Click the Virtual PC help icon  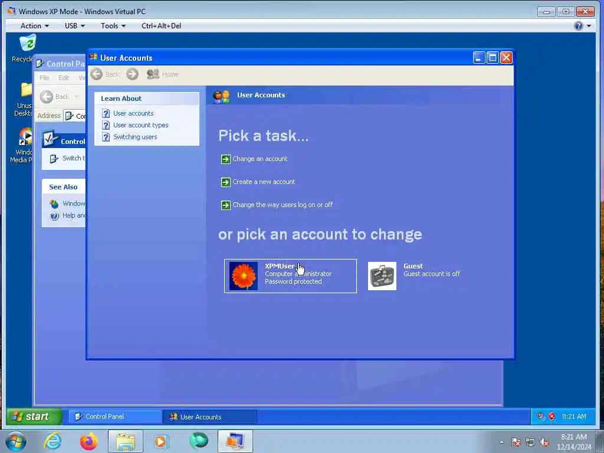tap(578, 26)
